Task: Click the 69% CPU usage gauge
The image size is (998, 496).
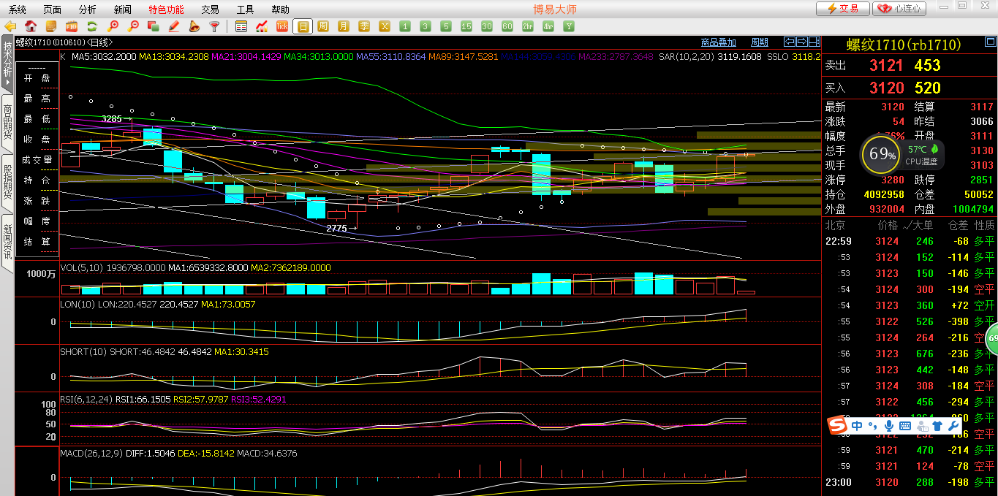Action: pos(881,154)
